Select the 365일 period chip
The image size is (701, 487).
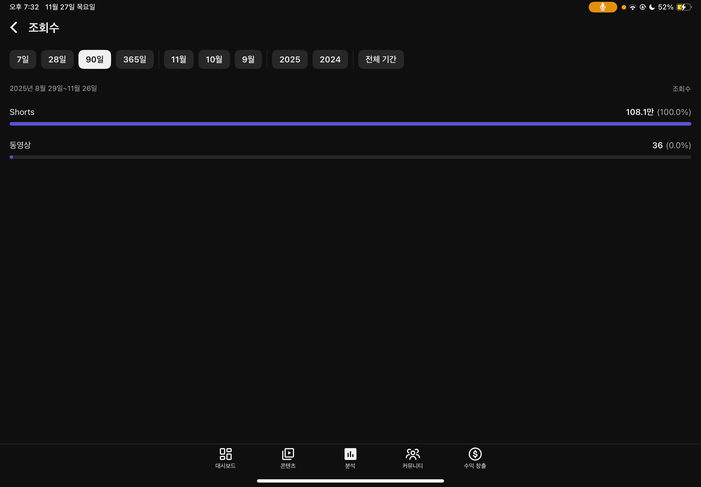click(135, 59)
